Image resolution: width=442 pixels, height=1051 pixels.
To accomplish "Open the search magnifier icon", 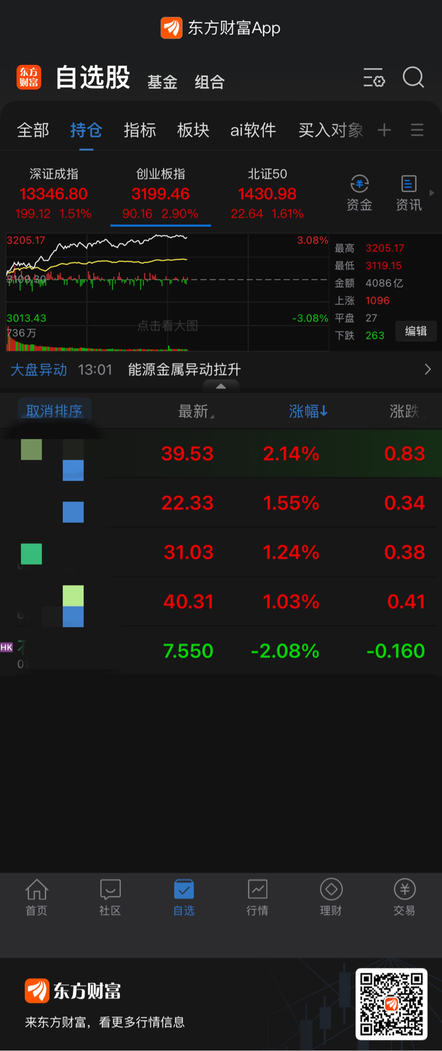I will 413,77.
